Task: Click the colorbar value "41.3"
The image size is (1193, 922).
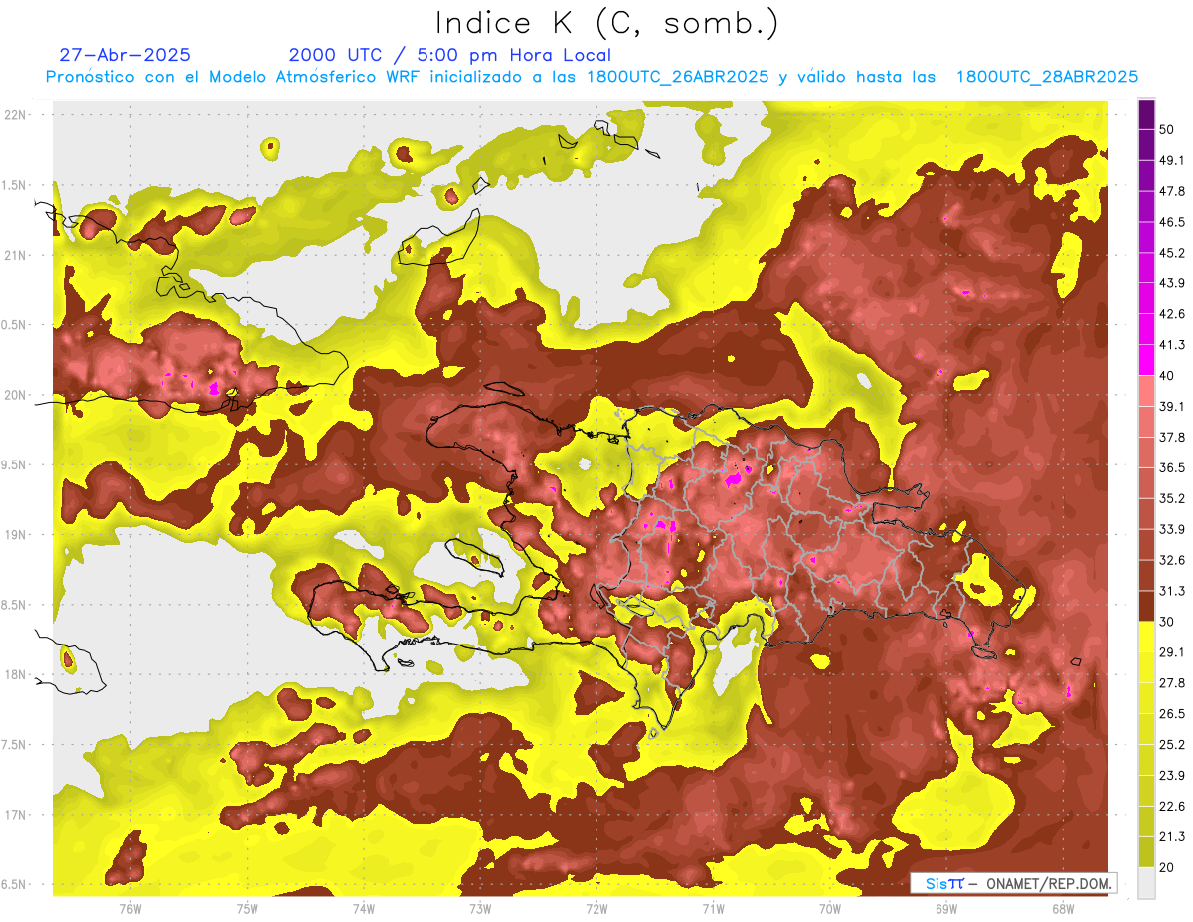Action: [x=1171, y=345]
